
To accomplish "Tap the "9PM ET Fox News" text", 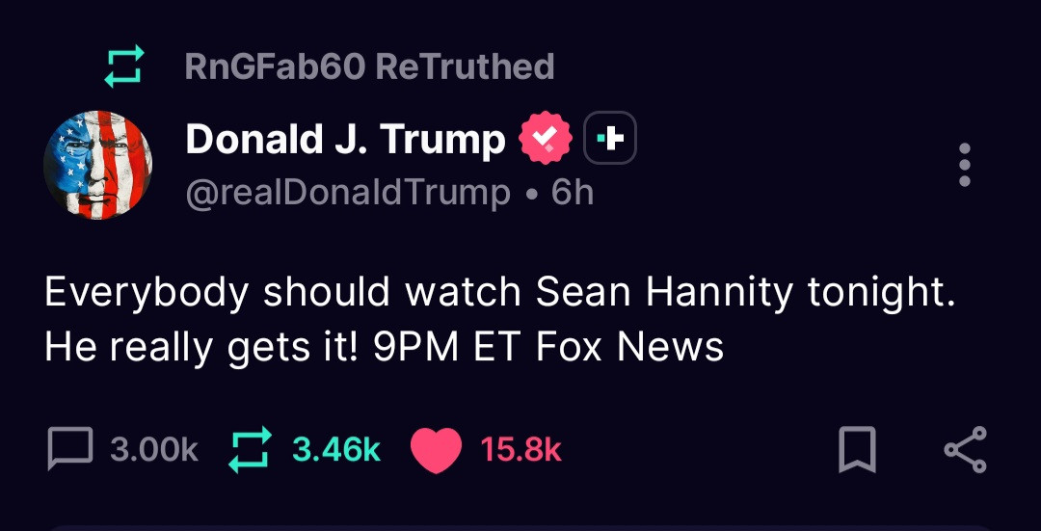I will 547,346.
